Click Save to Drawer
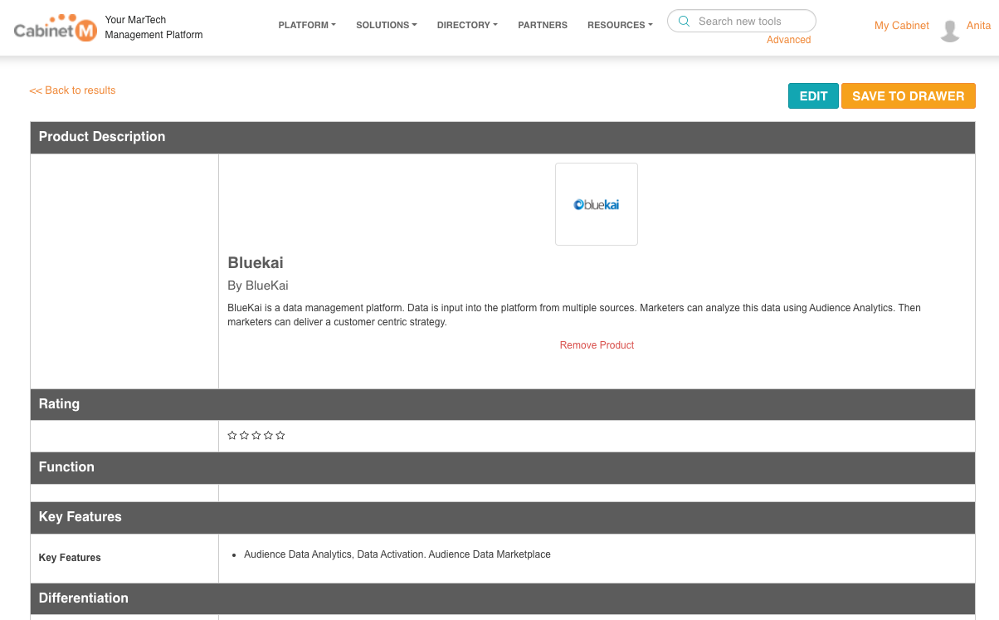The height and width of the screenshot is (620, 999). pyautogui.click(x=909, y=96)
